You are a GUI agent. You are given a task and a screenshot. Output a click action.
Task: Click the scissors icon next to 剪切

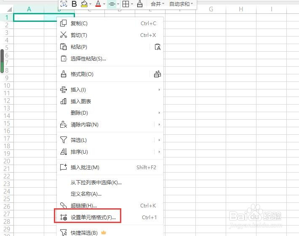pyautogui.click(x=63, y=35)
